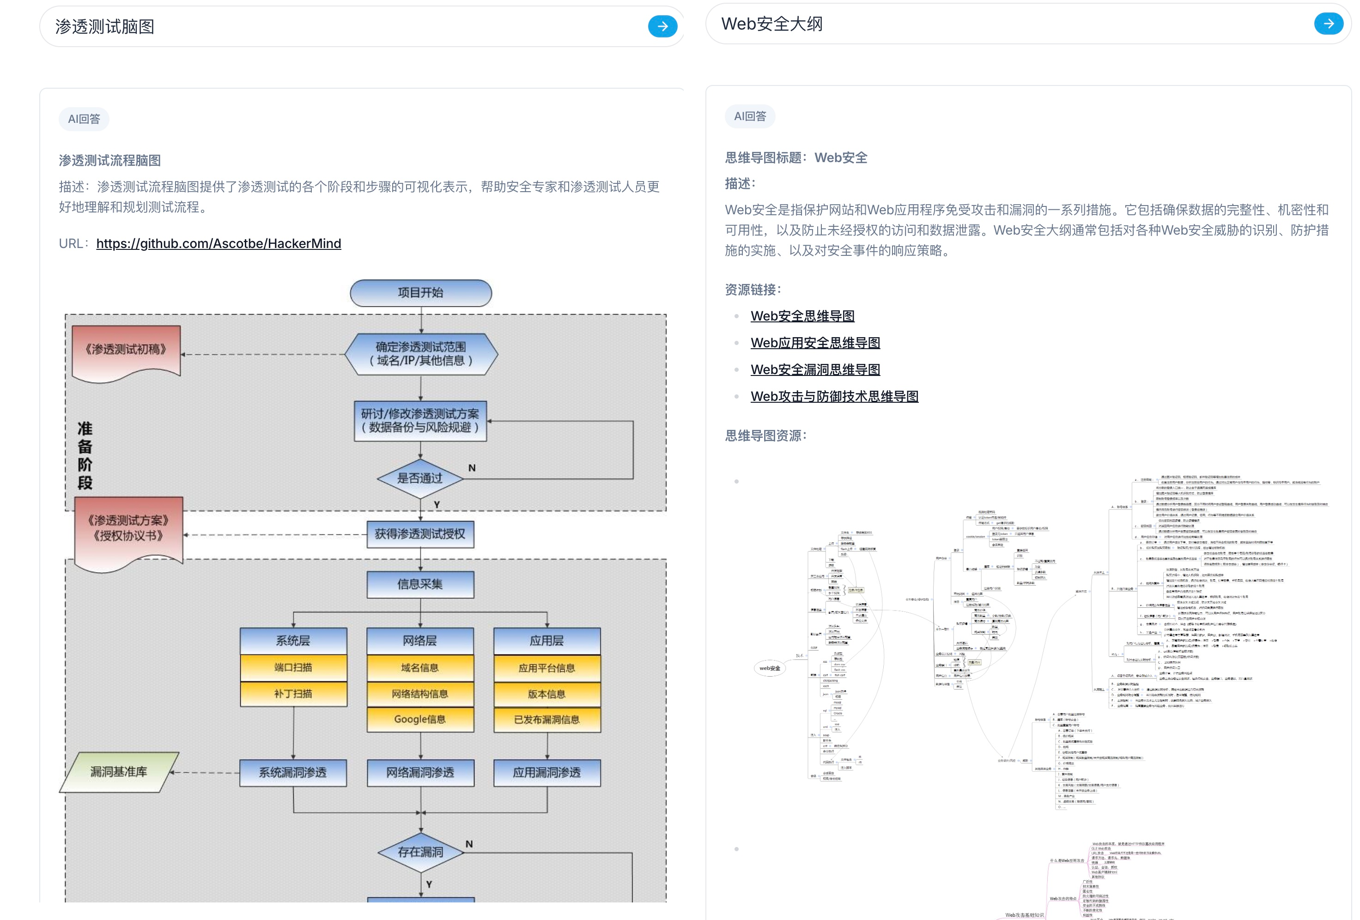Click the left AI回答 tag
Viewport: 1360px width, 920px height.
[84, 120]
